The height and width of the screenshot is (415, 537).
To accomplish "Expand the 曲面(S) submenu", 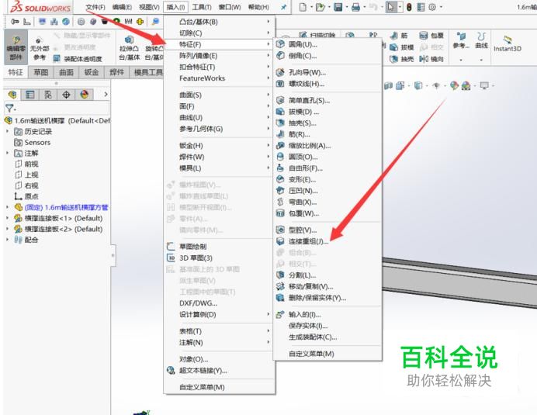I will click(219, 95).
